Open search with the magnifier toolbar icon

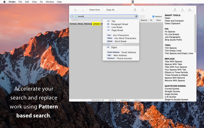[143, 10]
